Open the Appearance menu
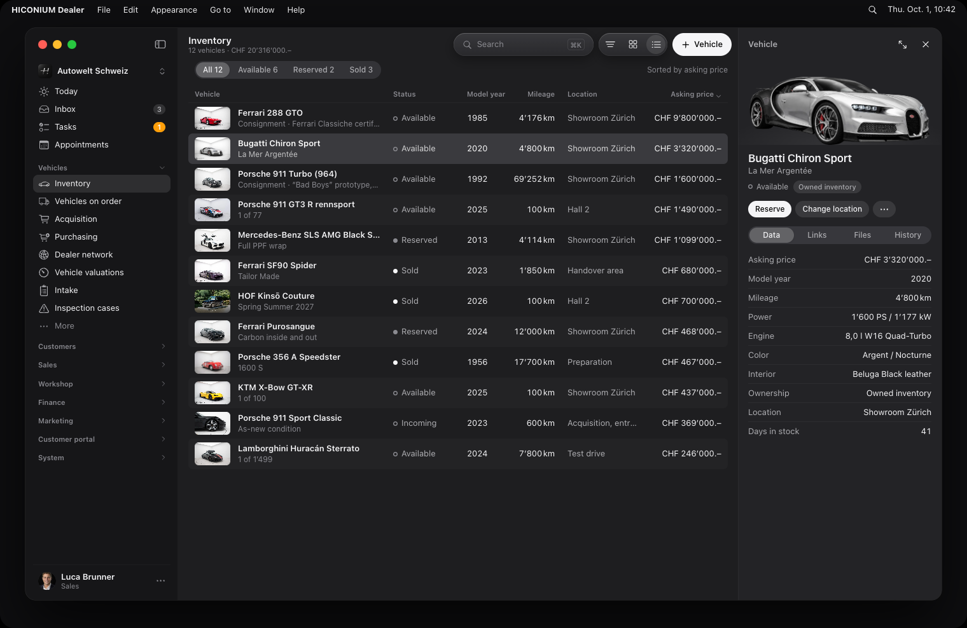 (x=174, y=10)
